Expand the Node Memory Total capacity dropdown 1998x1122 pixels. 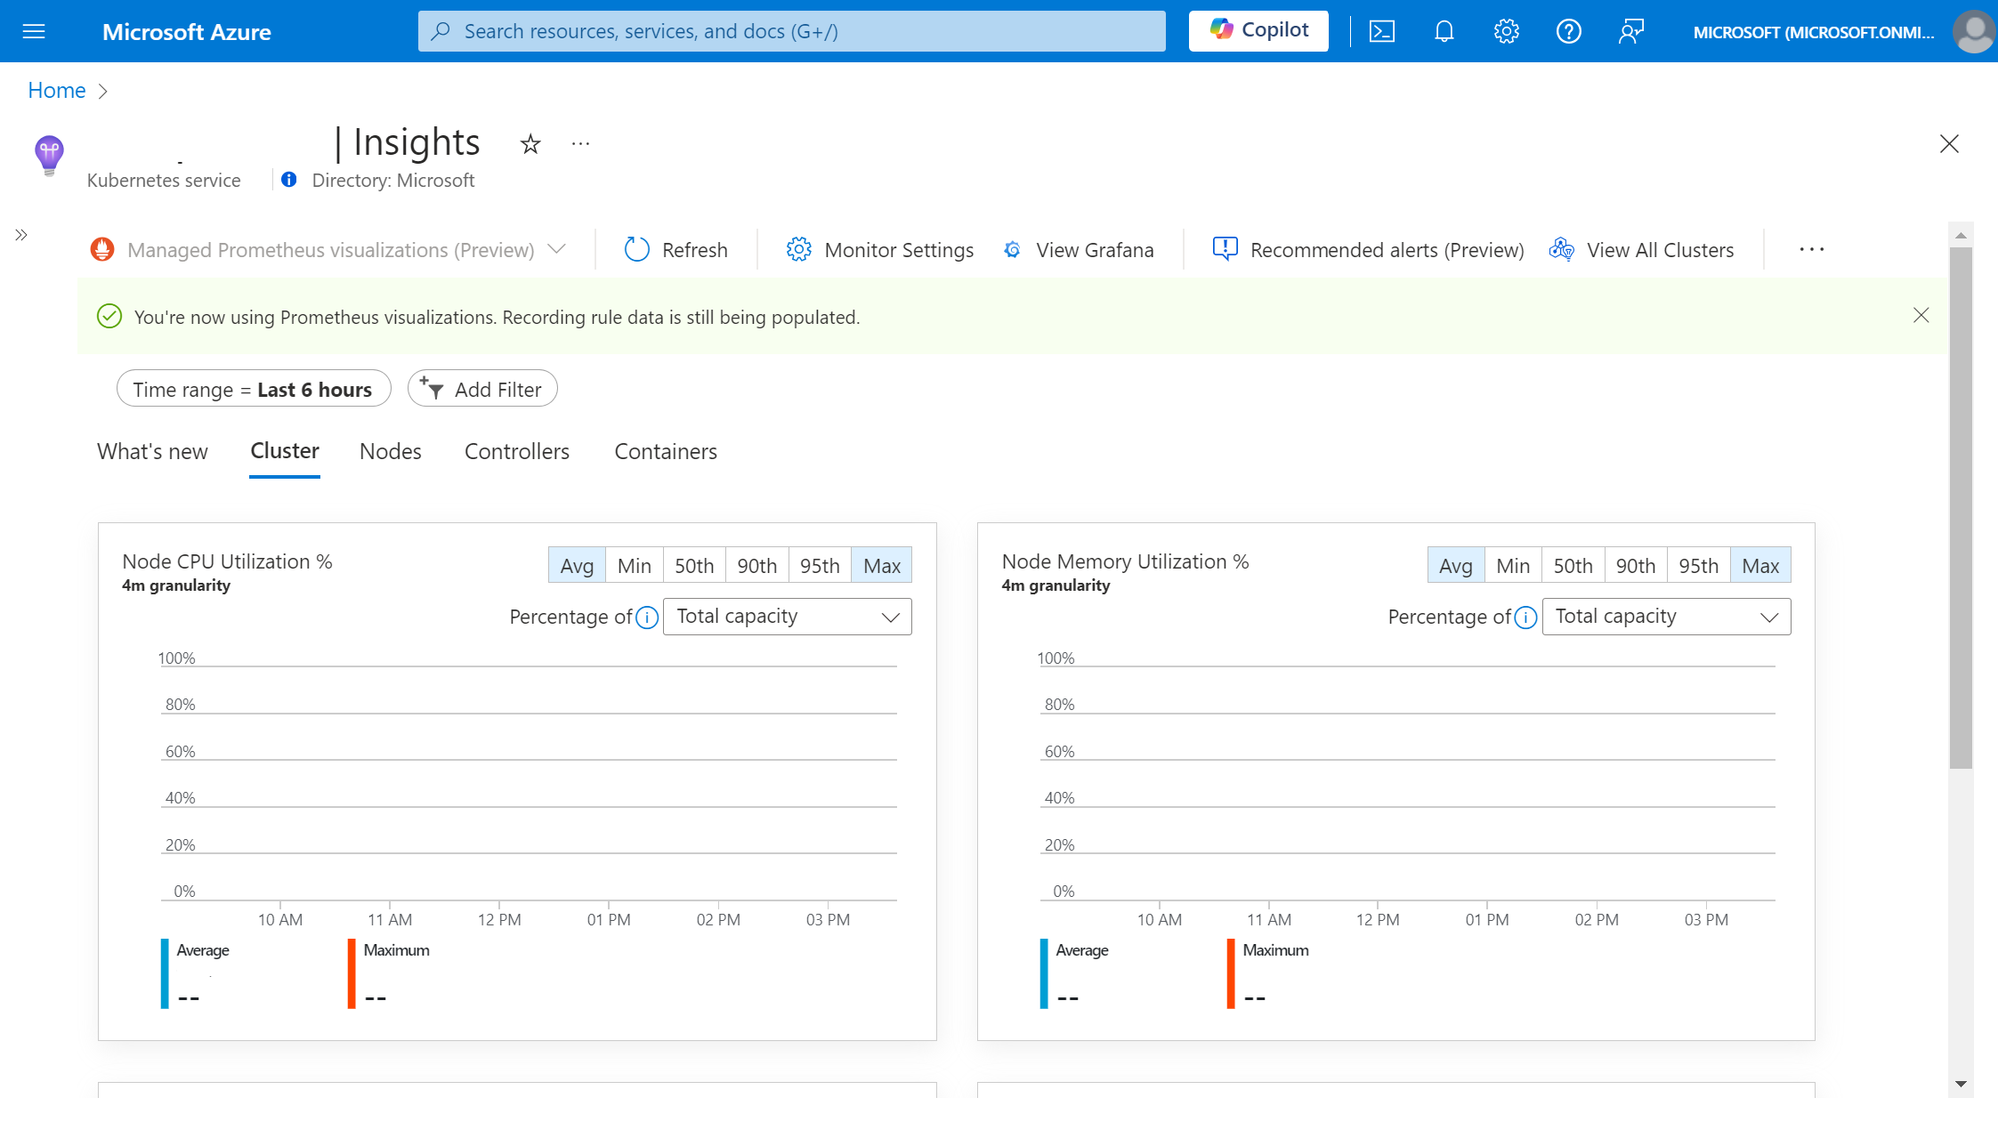(1664, 616)
